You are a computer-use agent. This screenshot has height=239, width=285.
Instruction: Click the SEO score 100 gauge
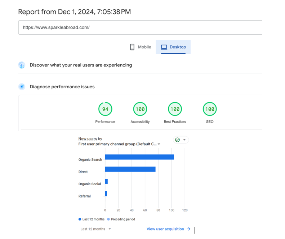(210, 109)
